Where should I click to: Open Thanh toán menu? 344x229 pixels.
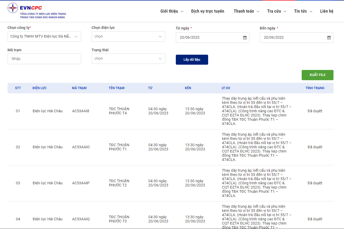click(x=244, y=11)
